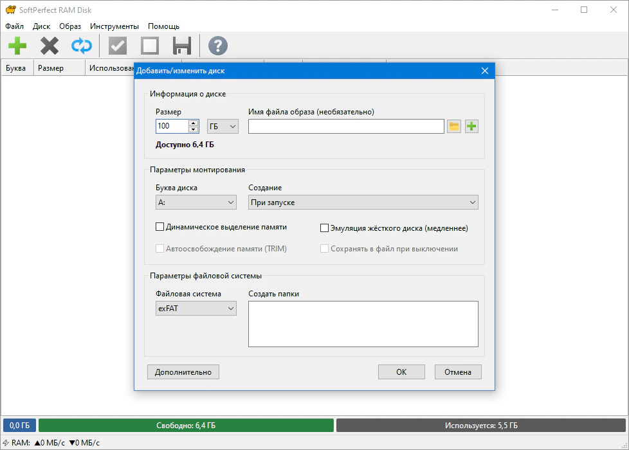Open the Буква диска dropdown
The height and width of the screenshot is (450, 629).
(196, 203)
